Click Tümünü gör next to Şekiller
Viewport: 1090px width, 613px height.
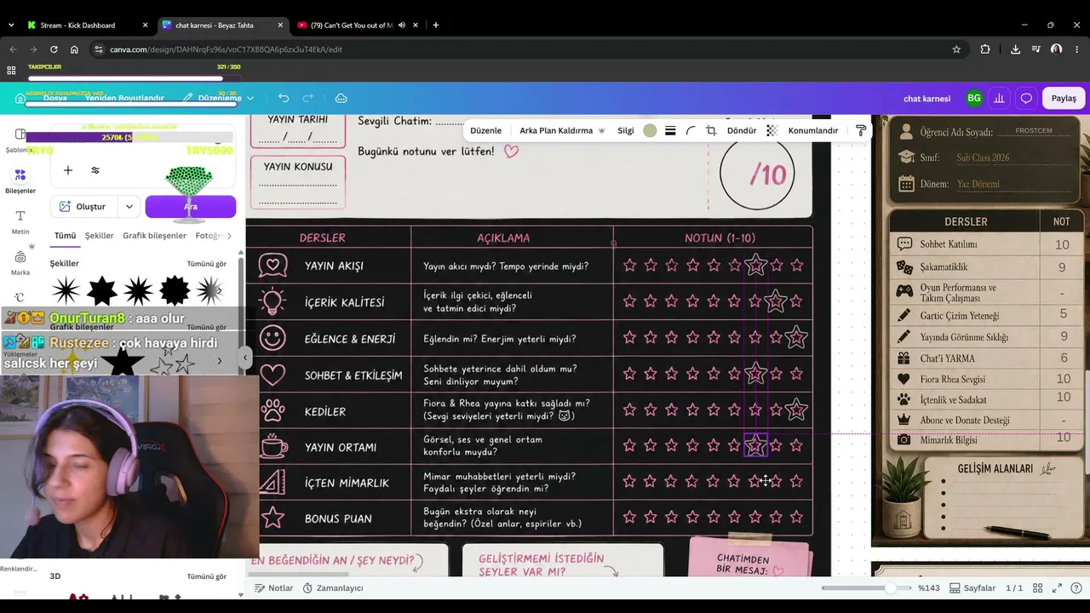click(x=207, y=264)
